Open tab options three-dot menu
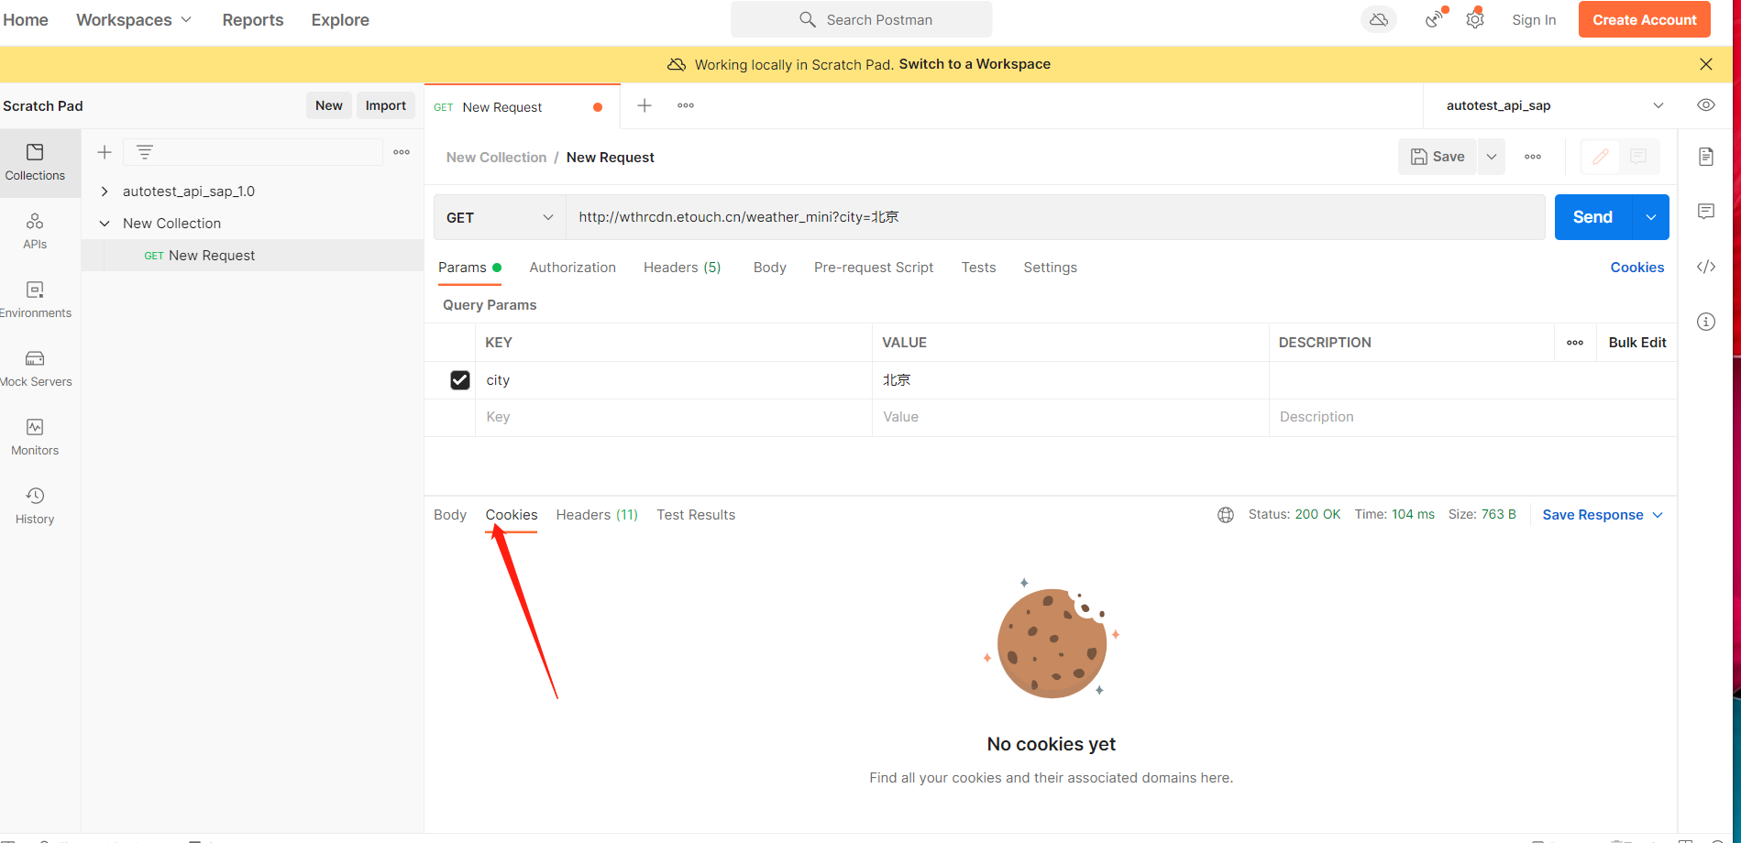This screenshot has width=1741, height=843. [686, 105]
